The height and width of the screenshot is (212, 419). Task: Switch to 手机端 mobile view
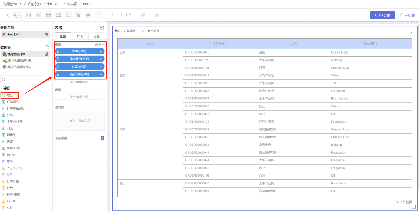pos(407,15)
